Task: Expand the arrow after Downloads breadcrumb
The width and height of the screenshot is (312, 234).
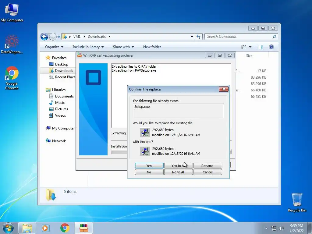Action: (x=109, y=37)
